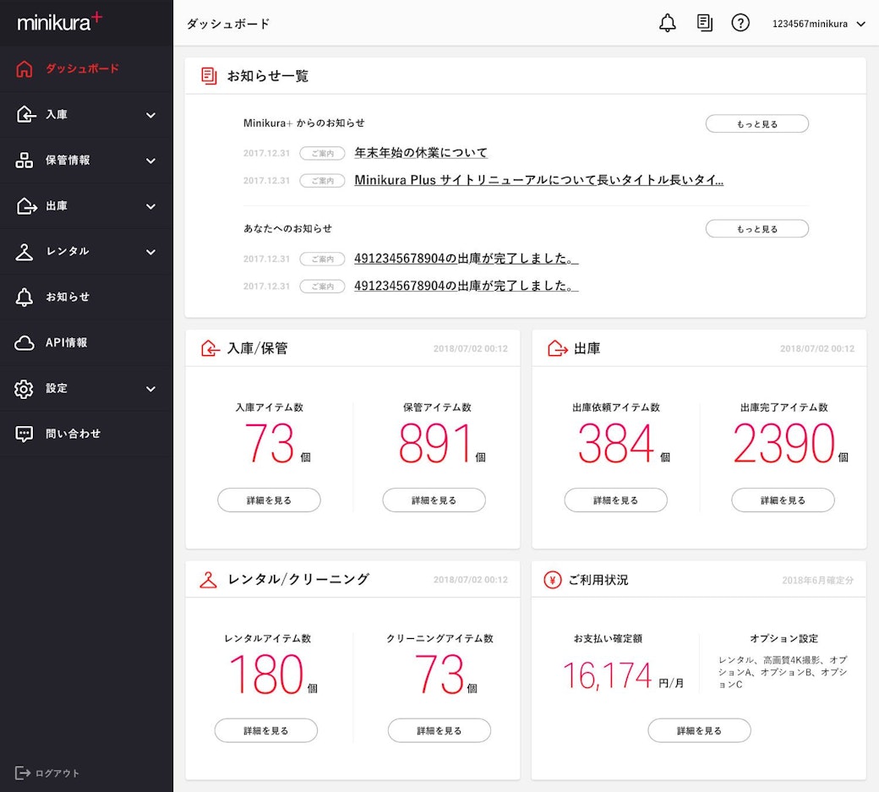This screenshot has height=792, width=879.
Task: Select レンタル in the sidebar menu
Action: click(68, 252)
